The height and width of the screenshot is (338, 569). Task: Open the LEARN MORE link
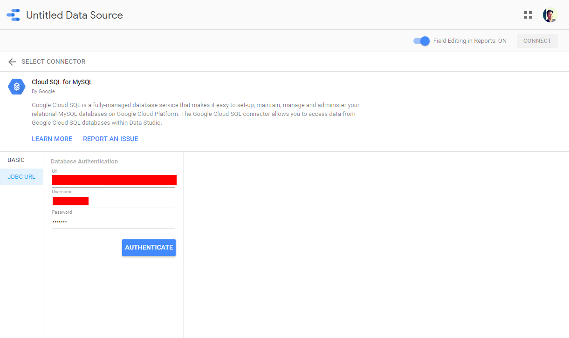(52, 139)
